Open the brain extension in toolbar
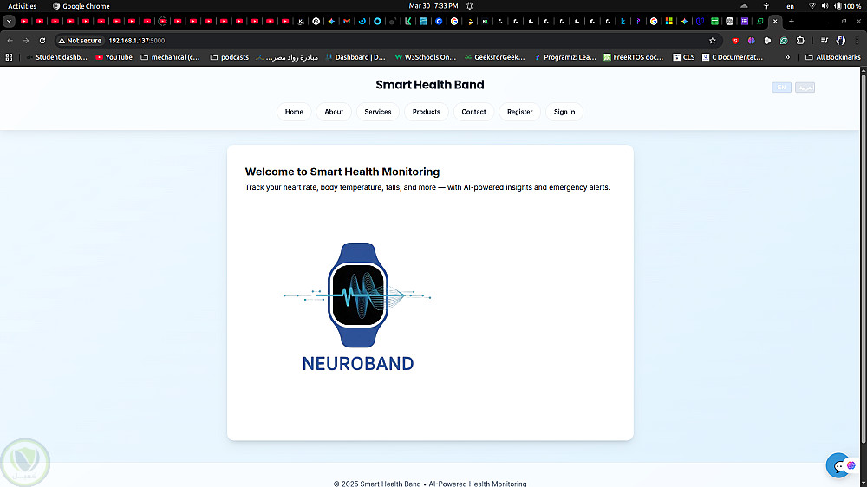The width and height of the screenshot is (867, 487). (x=752, y=41)
